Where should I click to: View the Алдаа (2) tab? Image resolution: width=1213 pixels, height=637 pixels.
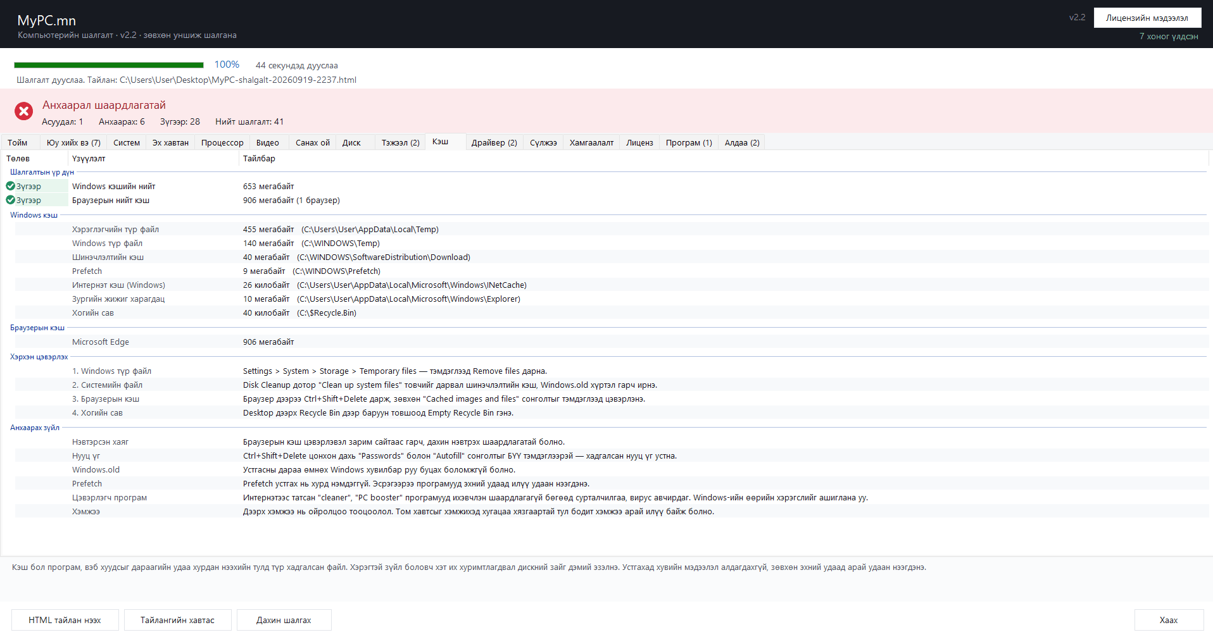[742, 142]
